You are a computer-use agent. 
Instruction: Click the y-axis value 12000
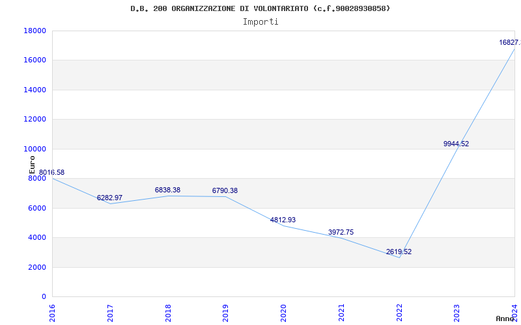tap(35, 120)
